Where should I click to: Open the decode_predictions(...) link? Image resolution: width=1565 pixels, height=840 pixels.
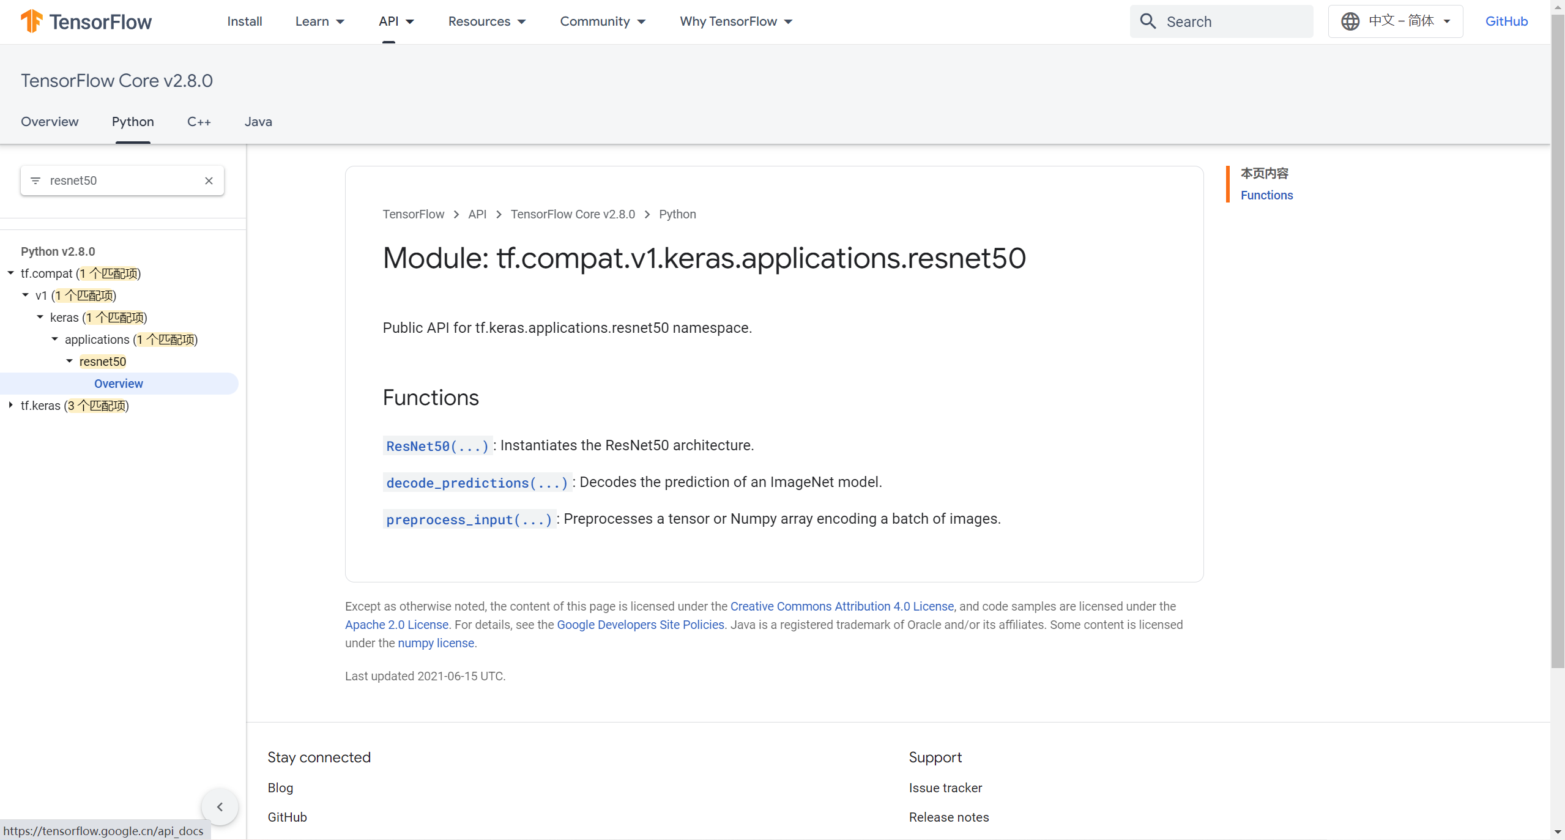click(x=477, y=483)
